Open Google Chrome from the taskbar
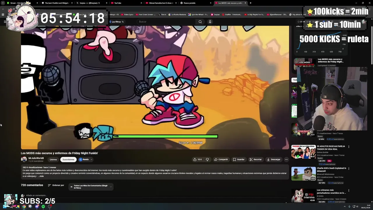Viewport: 373px width, 210px height. [x=24, y=206]
